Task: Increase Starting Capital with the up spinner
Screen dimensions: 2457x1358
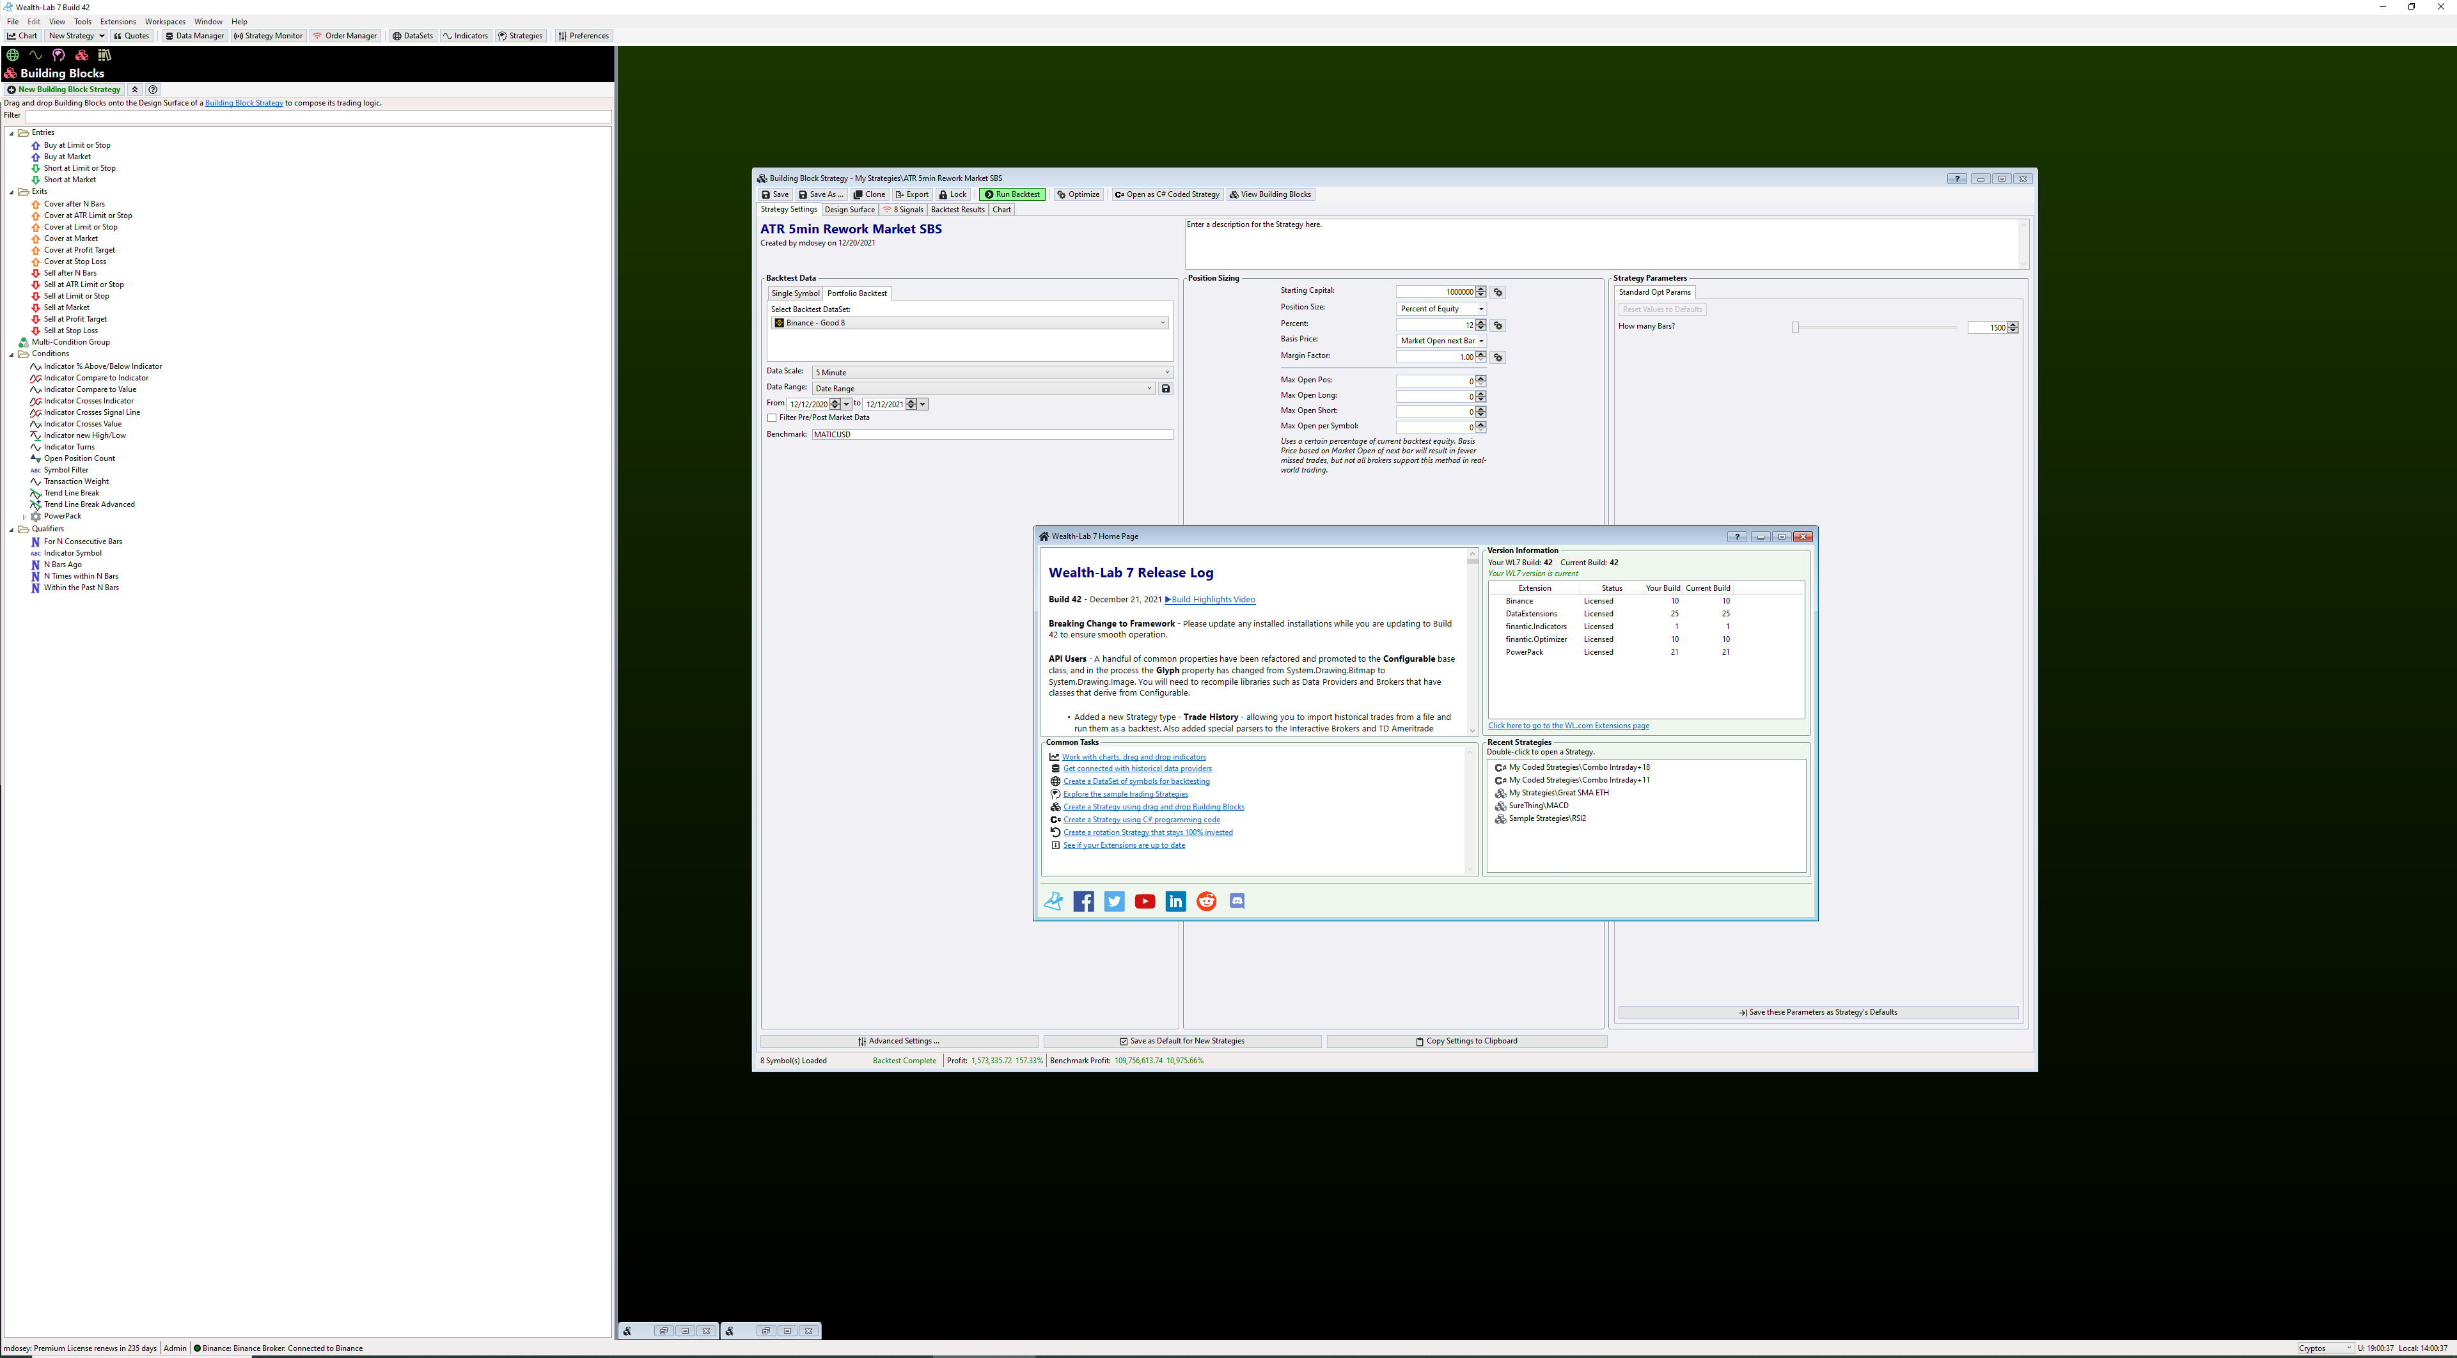Action: point(1480,289)
